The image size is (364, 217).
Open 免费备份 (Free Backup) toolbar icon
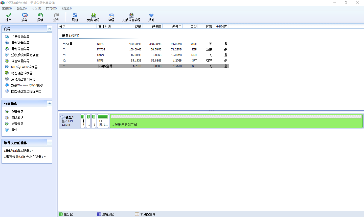point(93,16)
